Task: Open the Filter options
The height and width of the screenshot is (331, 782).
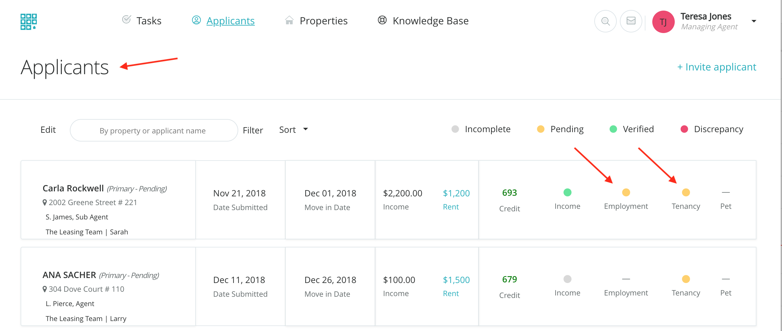Action: 253,130
